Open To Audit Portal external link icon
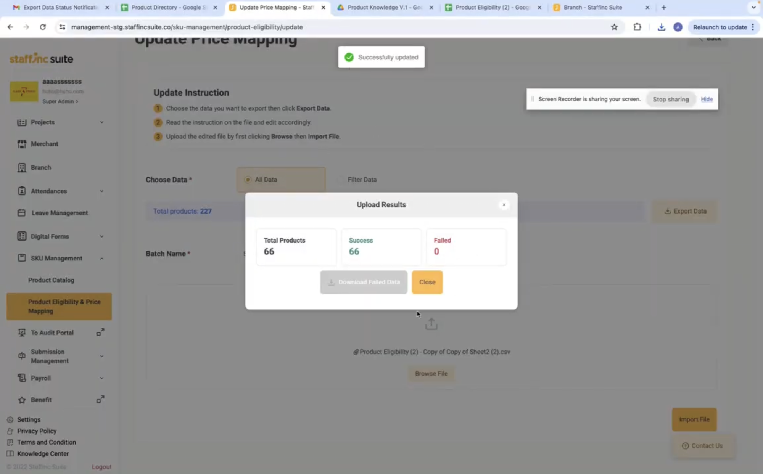Viewport: 763px width, 474px height. pyautogui.click(x=100, y=333)
